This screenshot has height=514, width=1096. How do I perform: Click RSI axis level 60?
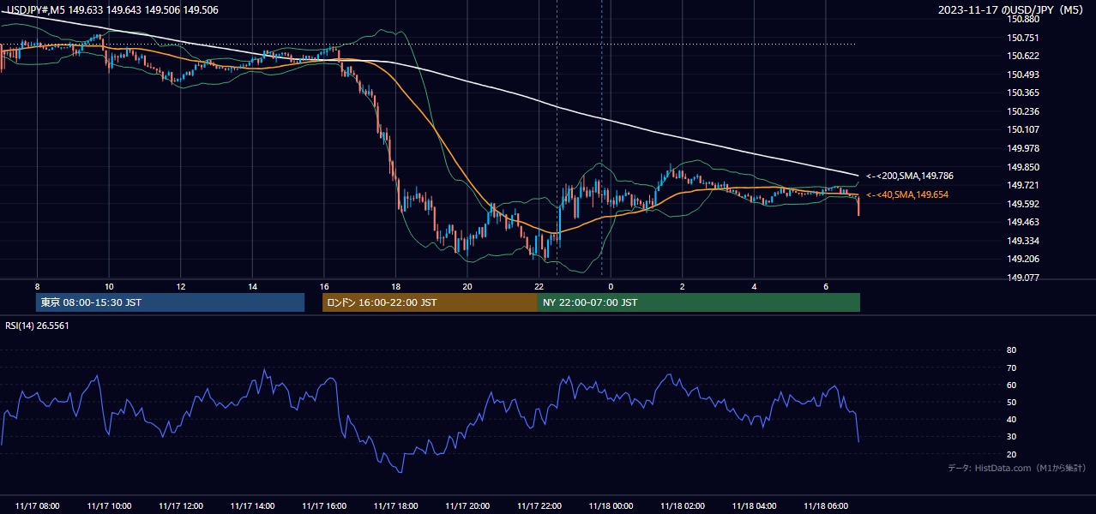(1011, 385)
